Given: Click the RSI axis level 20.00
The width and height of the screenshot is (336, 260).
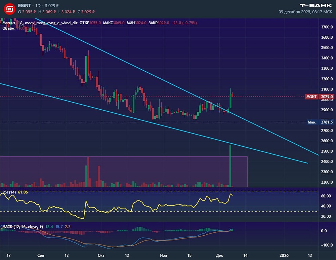Looking at the screenshot, I should coord(326,216).
